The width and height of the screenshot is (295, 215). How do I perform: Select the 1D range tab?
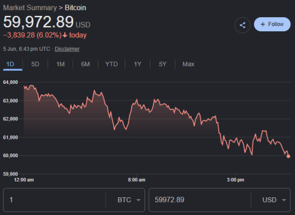click(x=10, y=64)
